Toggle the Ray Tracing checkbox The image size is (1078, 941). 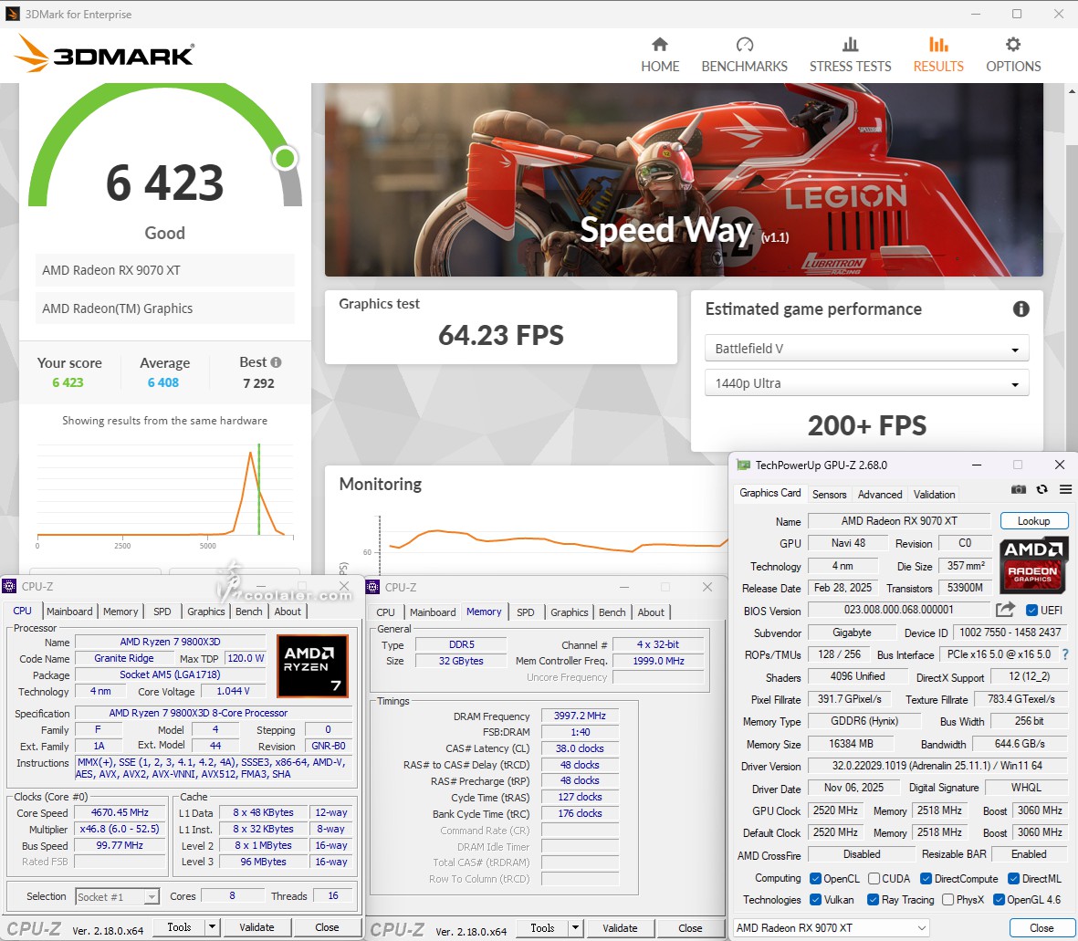[874, 900]
